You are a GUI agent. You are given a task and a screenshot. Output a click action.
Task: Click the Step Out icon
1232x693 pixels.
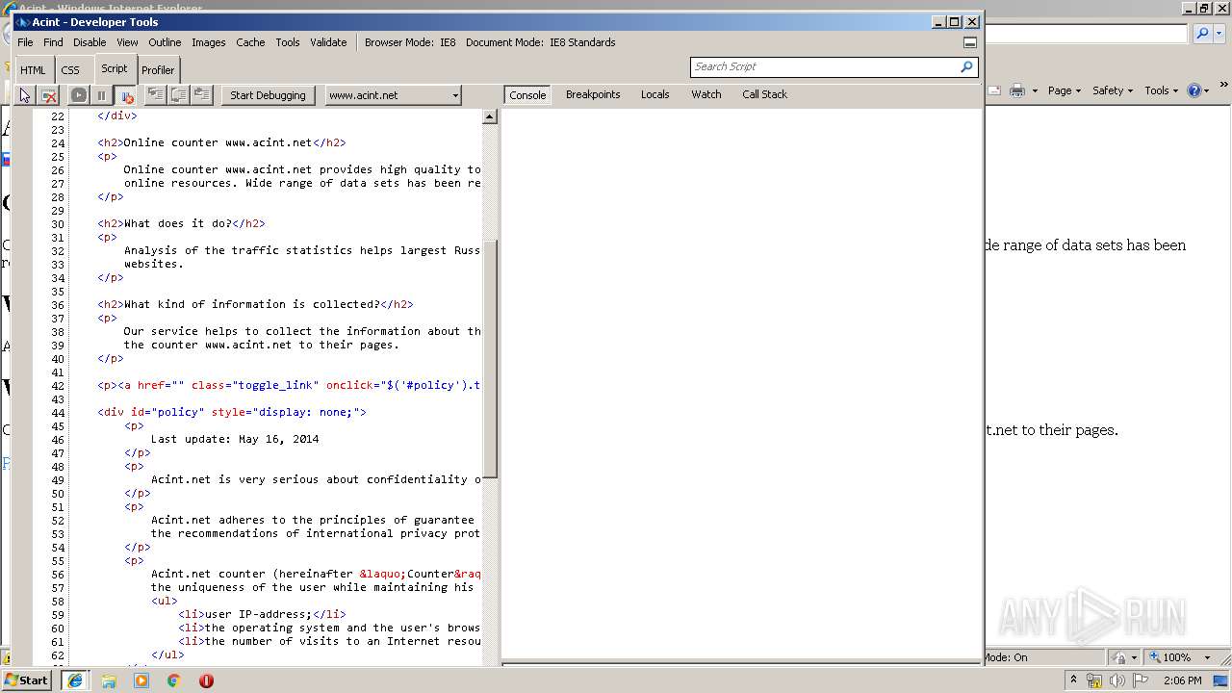point(202,94)
